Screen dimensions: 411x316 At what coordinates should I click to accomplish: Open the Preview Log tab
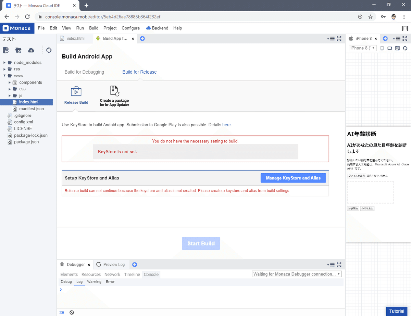click(110, 265)
